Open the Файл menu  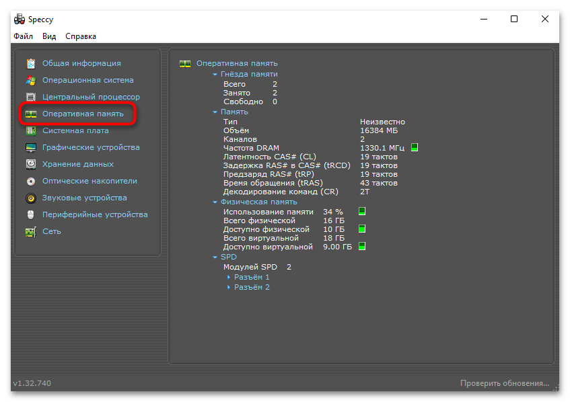click(x=23, y=36)
